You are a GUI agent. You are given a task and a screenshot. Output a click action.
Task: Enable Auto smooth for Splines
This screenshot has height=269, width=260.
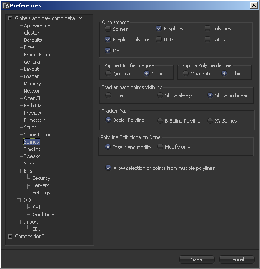coord(108,29)
